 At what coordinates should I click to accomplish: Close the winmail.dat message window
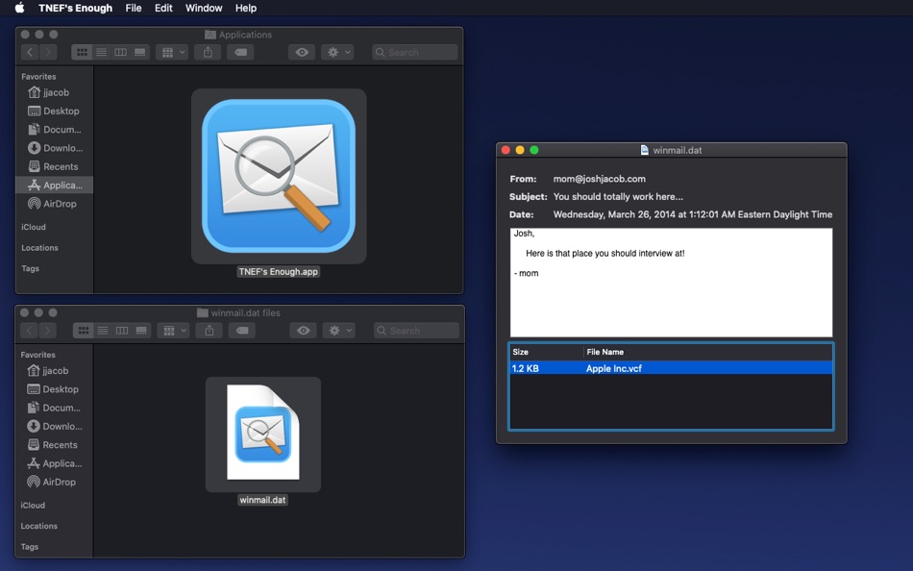click(x=506, y=150)
